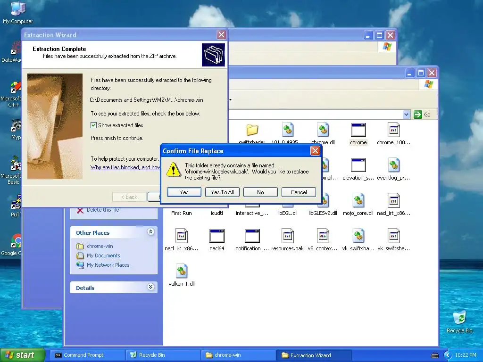The height and width of the screenshot is (362, 483).
Task: Select the mojo_core.dll file icon
Action: [358, 201]
